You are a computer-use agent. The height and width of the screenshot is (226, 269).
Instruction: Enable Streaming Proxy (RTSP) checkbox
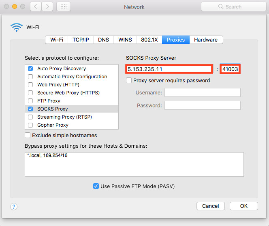pyautogui.click(x=30, y=117)
